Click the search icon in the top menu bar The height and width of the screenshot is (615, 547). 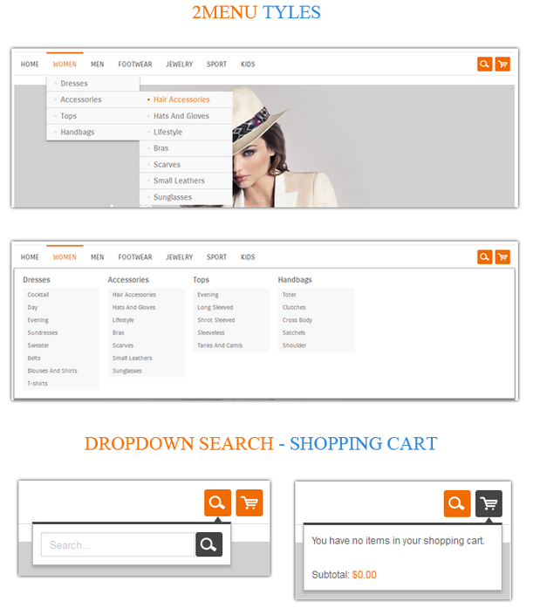[484, 64]
